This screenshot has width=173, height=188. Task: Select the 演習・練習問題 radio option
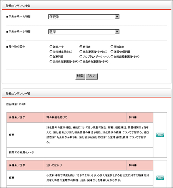tap(112, 52)
